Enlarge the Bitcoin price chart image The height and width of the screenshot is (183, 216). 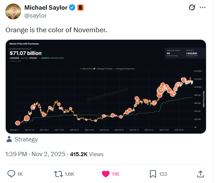pyautogui.click(x=106, y=86)
